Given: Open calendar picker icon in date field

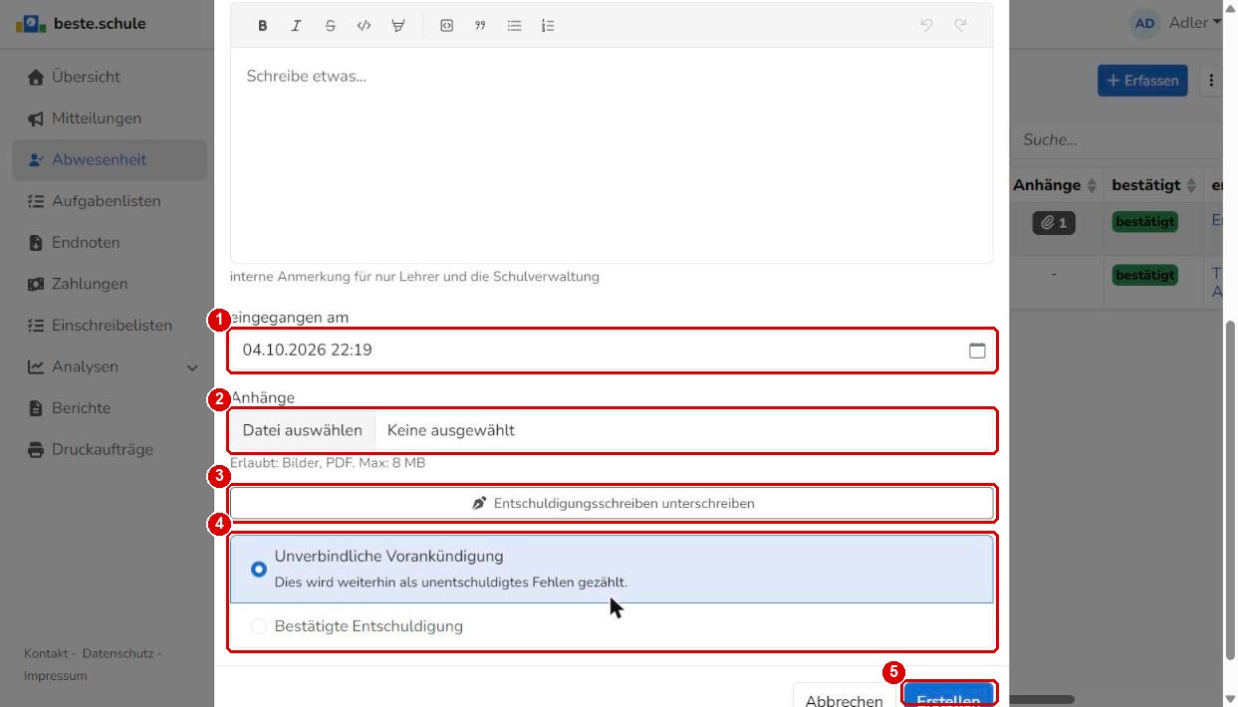Looking at the screenshot, I should point(977,351).
